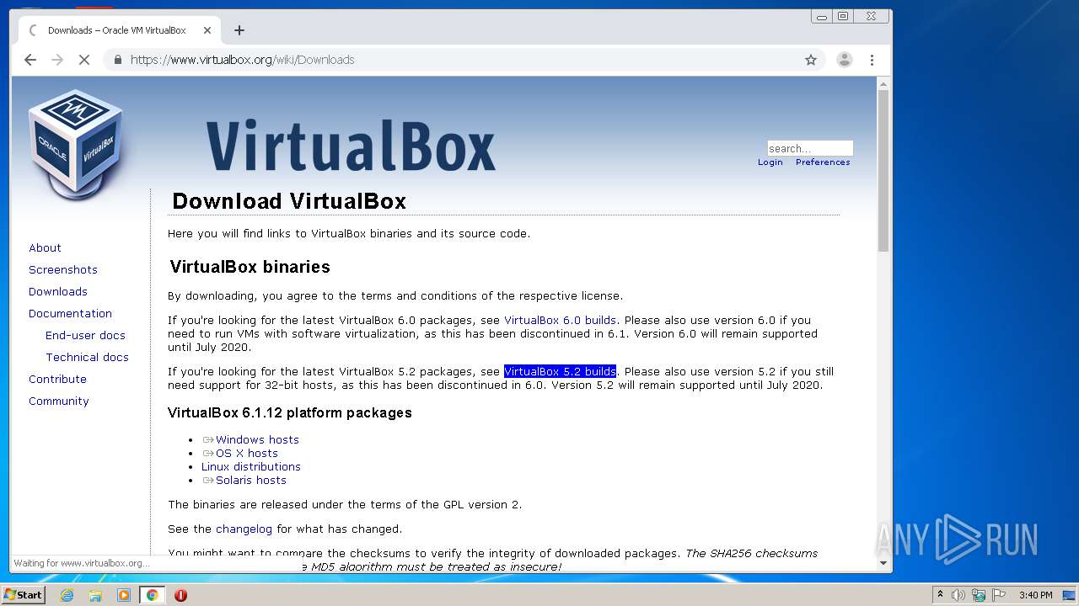
Task: Follow the highlighted VirtualBox 5.2 builds link
Action: point(560,371)
